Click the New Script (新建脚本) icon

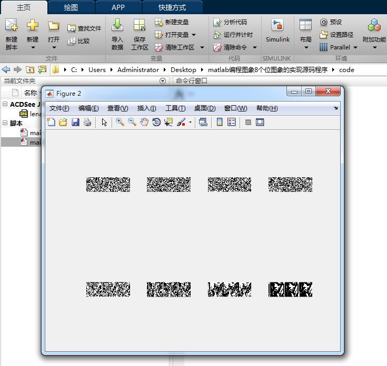(x=12, y=25)
